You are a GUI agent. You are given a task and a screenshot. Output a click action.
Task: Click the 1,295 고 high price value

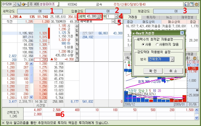click(62, 29)
